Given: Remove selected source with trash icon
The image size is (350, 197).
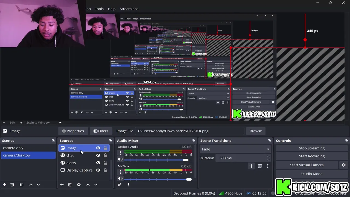Looking at the screenshot, I should [69, 185].
